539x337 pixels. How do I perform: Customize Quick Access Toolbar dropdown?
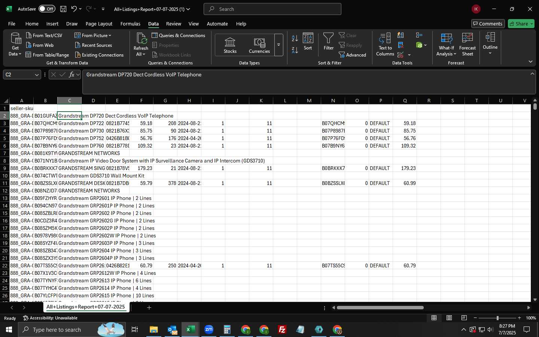click(103, 9)
